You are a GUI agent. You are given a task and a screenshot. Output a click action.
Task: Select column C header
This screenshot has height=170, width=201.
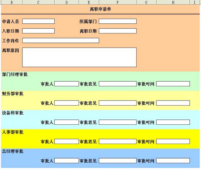point(38,2)
